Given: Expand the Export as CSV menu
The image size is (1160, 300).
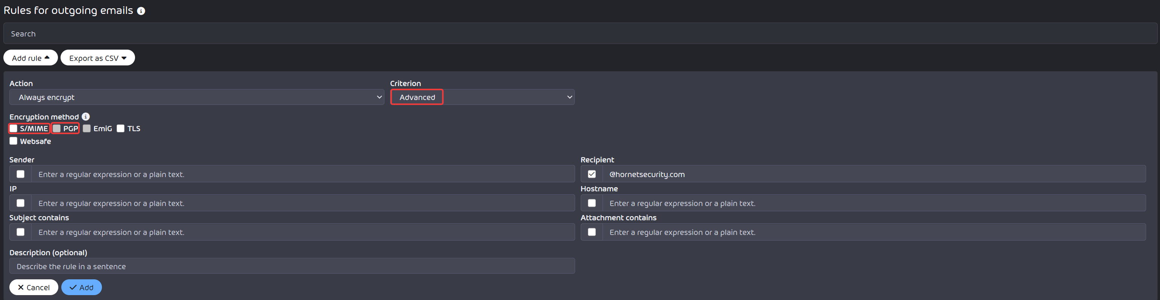Looking at the screenshot, I should pos(98,58).
